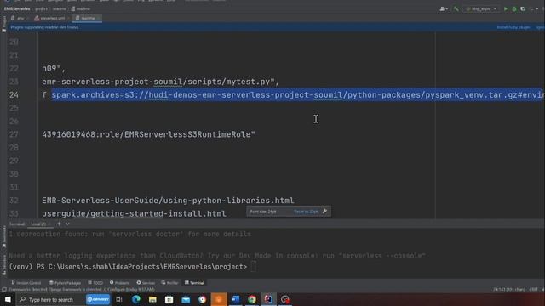This screenshot has height=306, width=545.
Task: Open the Windows Start menu
Action: click(x=8, y=299)
